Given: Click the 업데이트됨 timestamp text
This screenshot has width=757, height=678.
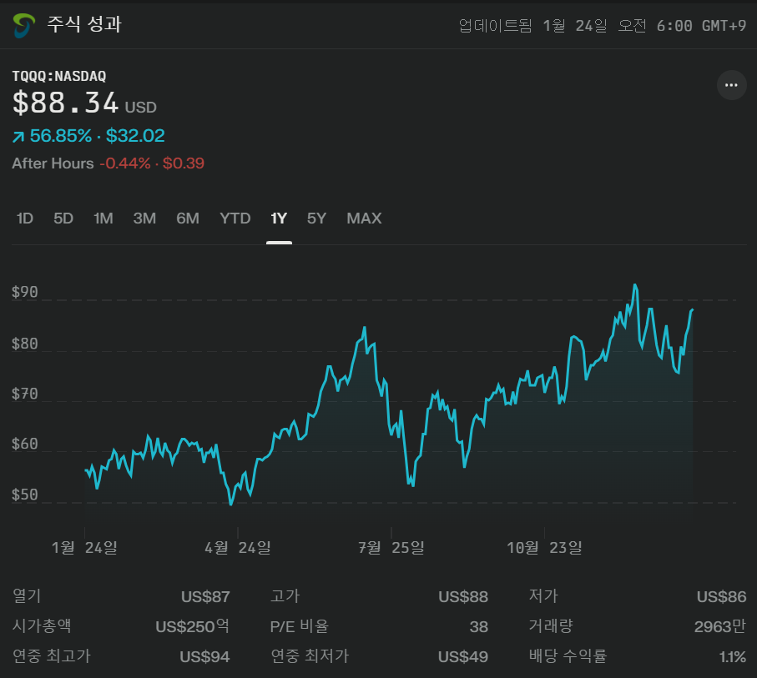Looking at the screenshot, I should coord(603,26).
